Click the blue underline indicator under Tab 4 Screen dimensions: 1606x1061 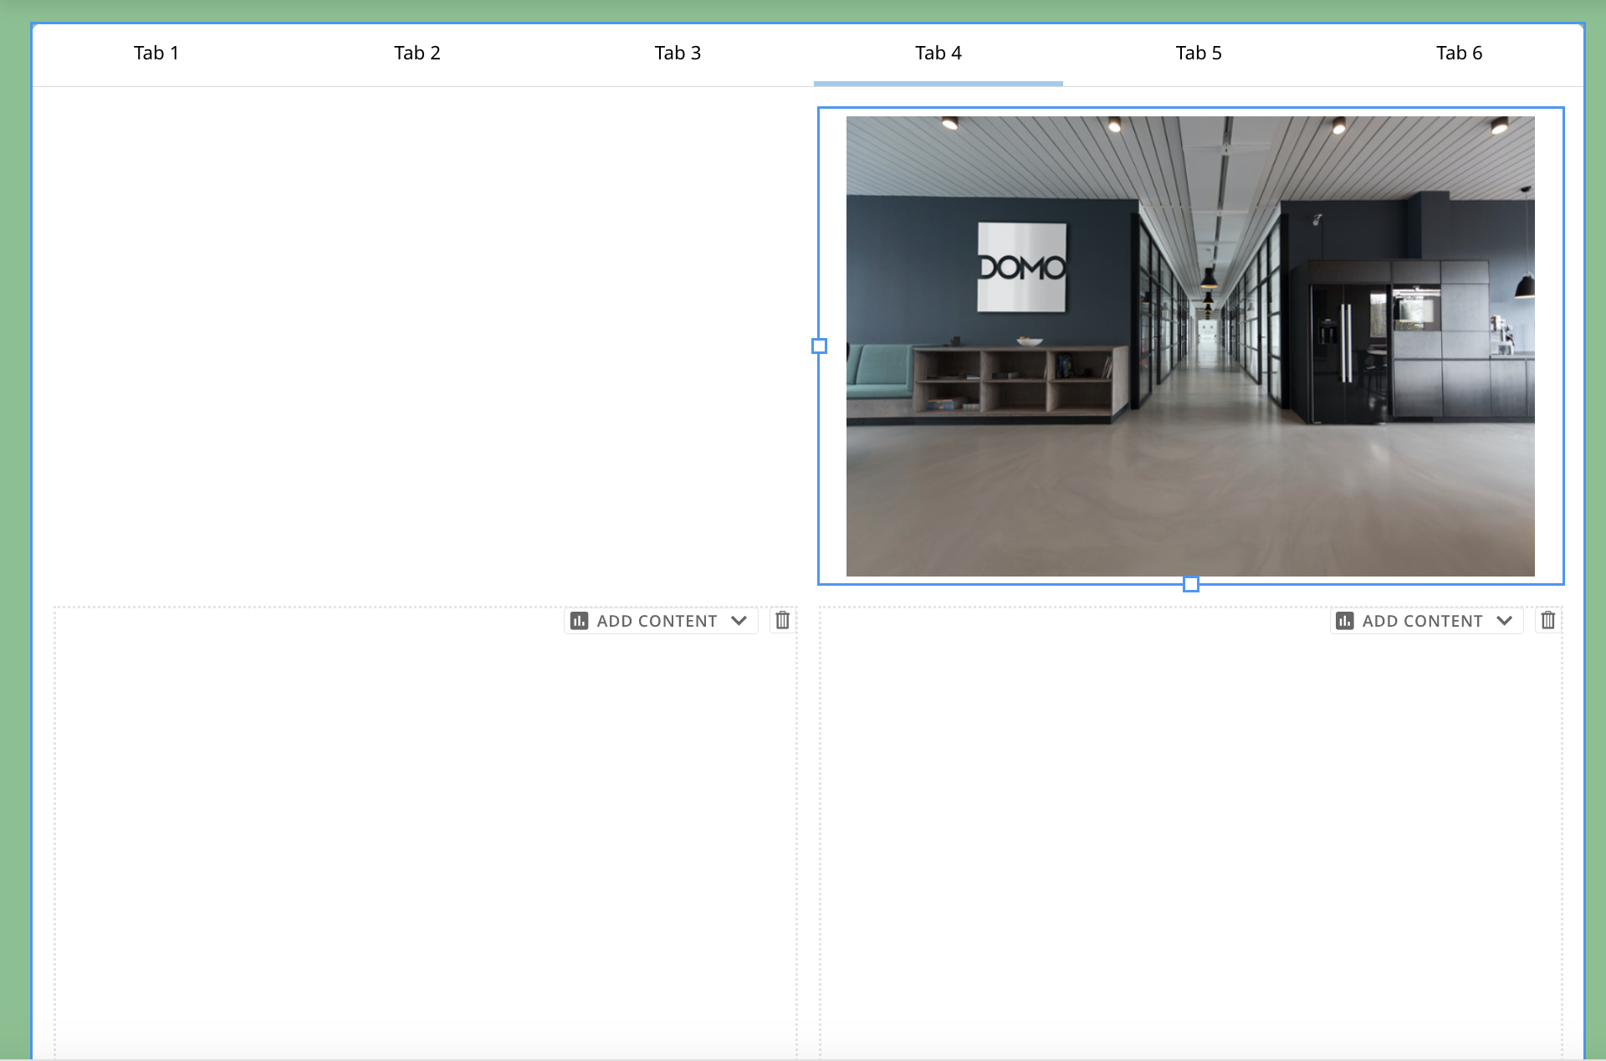click(x=939, y=83)
